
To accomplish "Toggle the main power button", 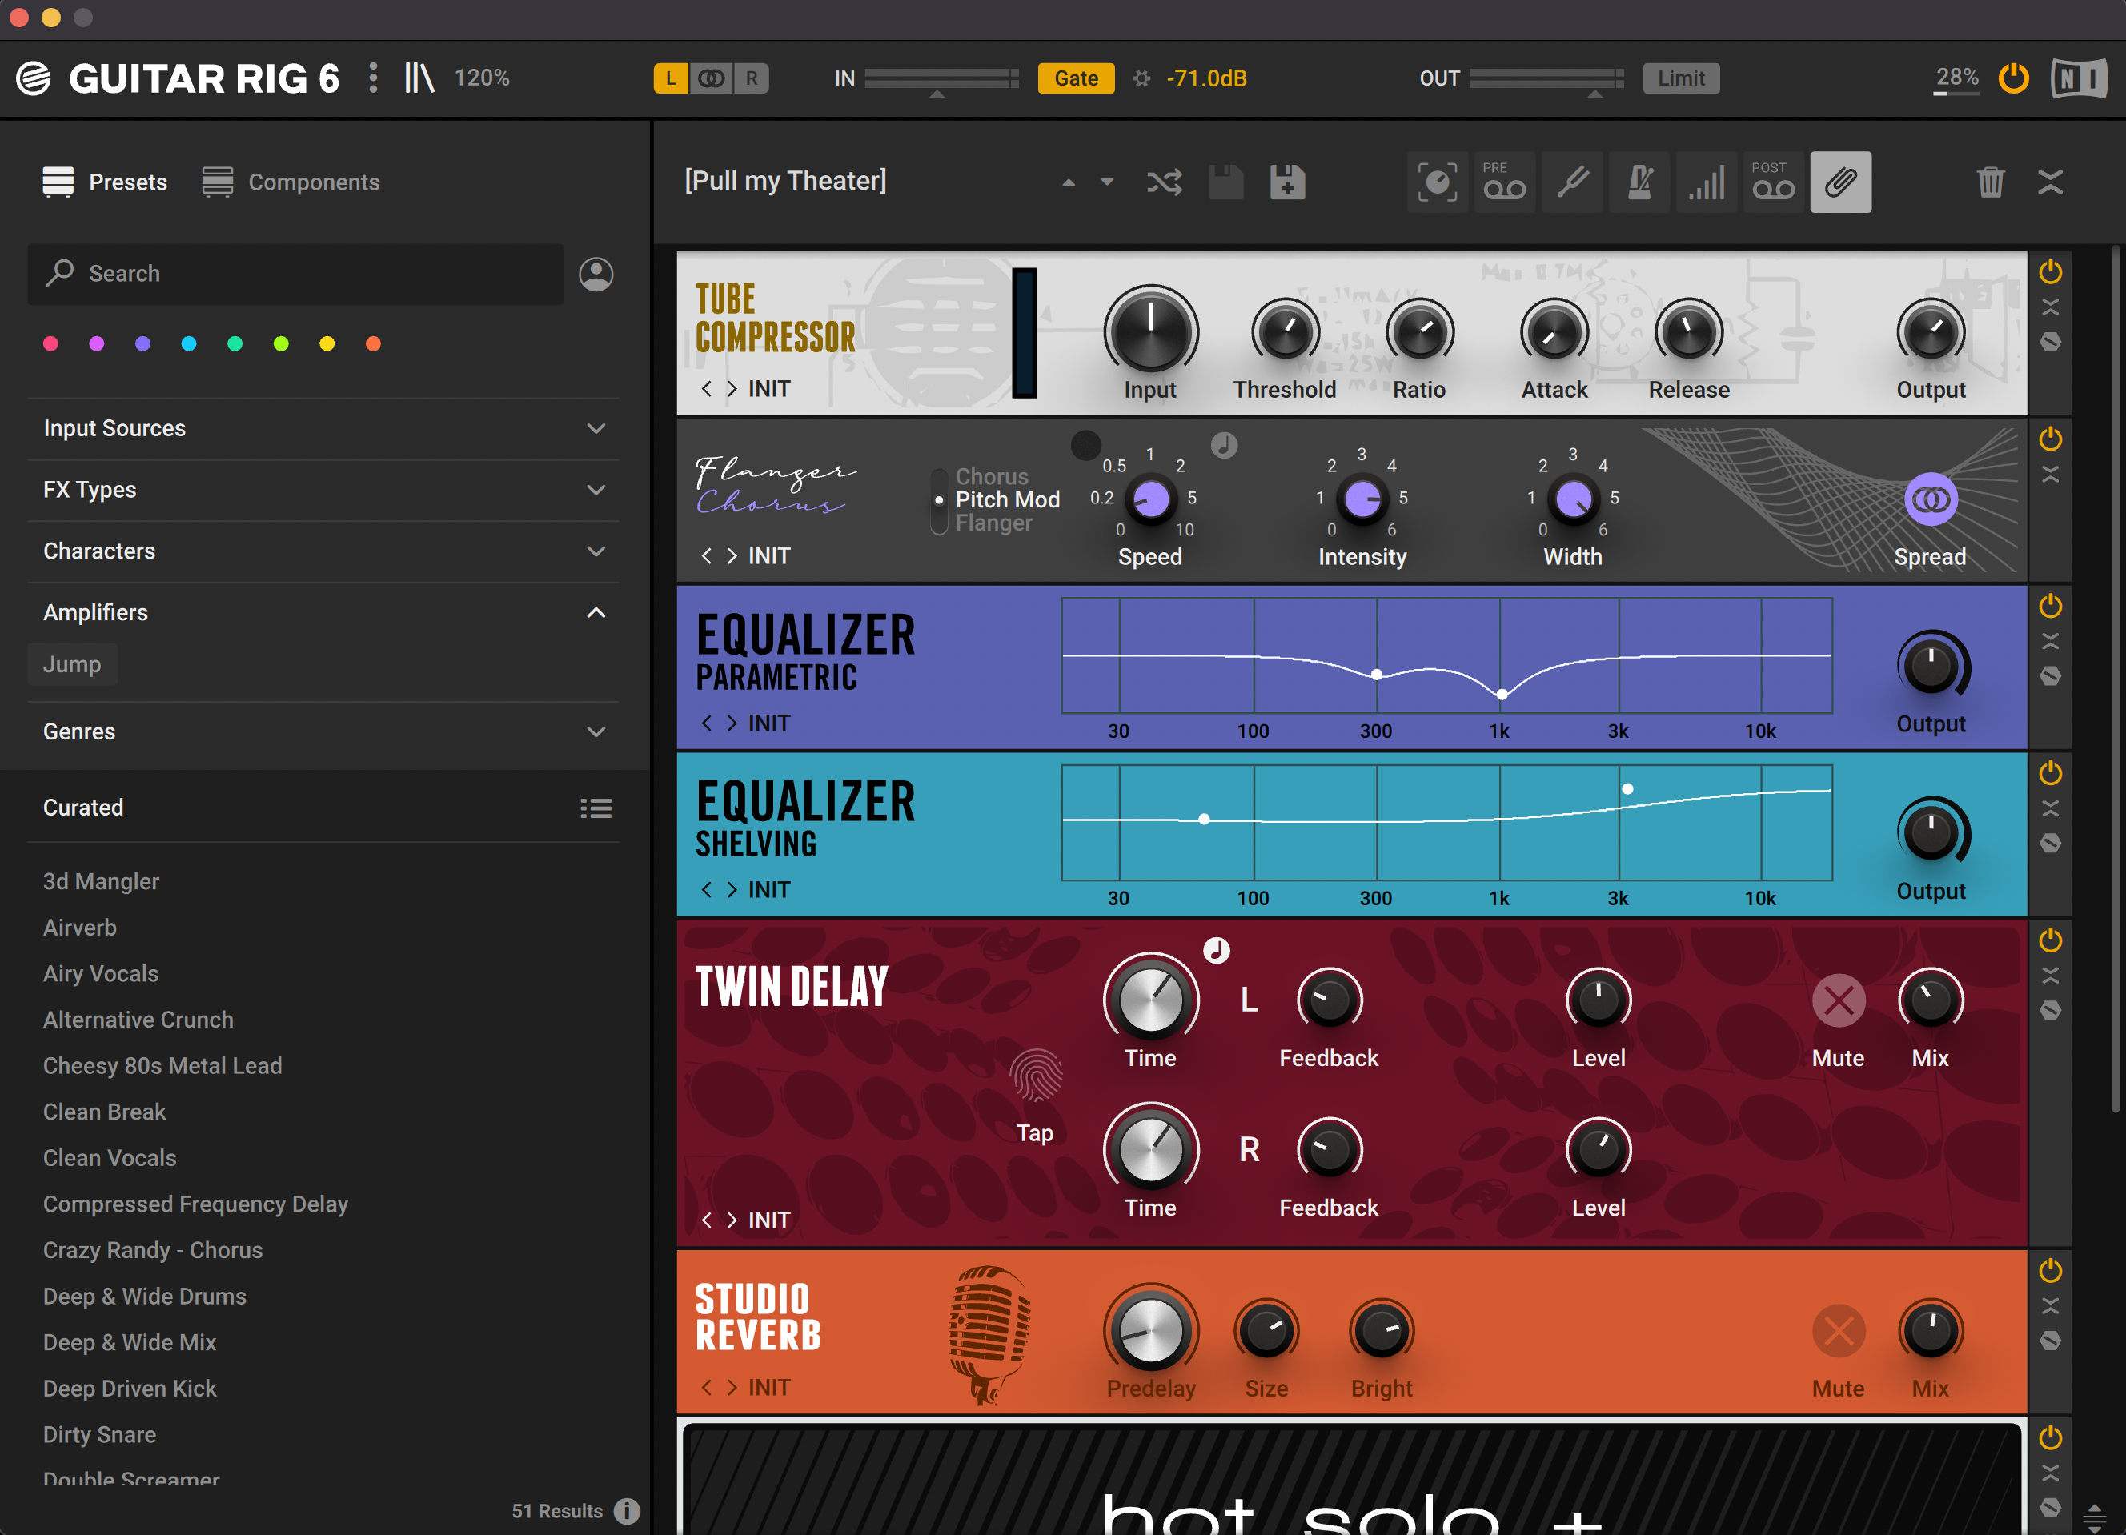I will (x=2013, y=78).
